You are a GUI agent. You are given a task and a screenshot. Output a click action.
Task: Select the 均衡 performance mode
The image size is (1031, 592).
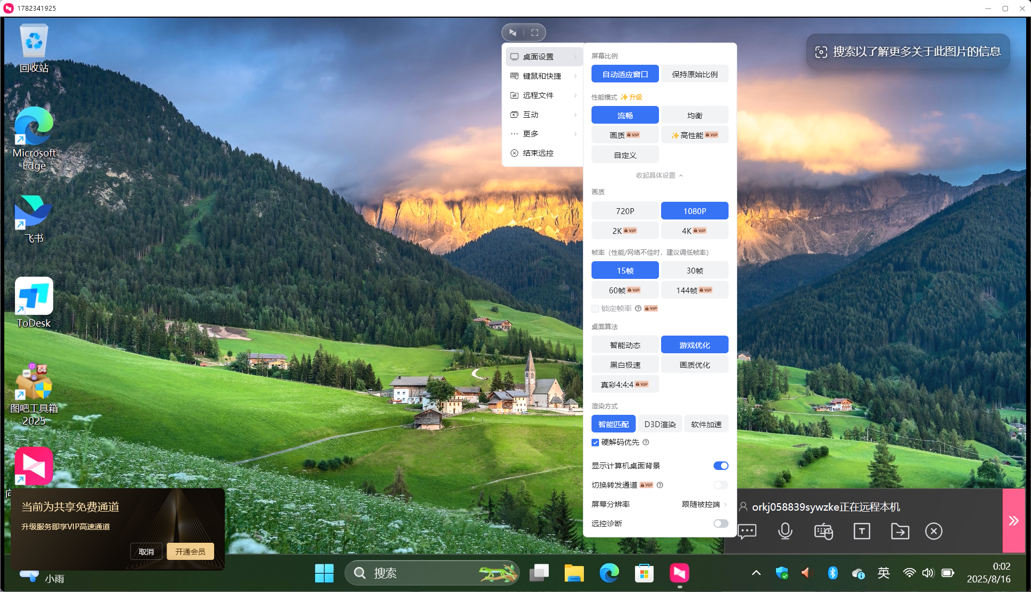694,115
